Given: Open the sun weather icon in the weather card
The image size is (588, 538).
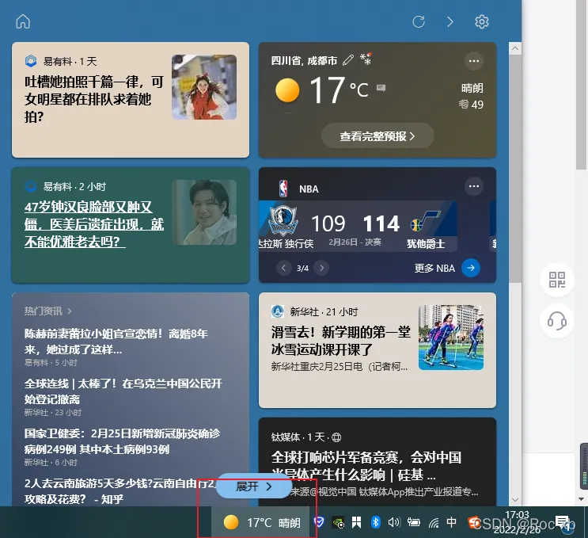Looking at the screenshot, I should click(287, 90).
